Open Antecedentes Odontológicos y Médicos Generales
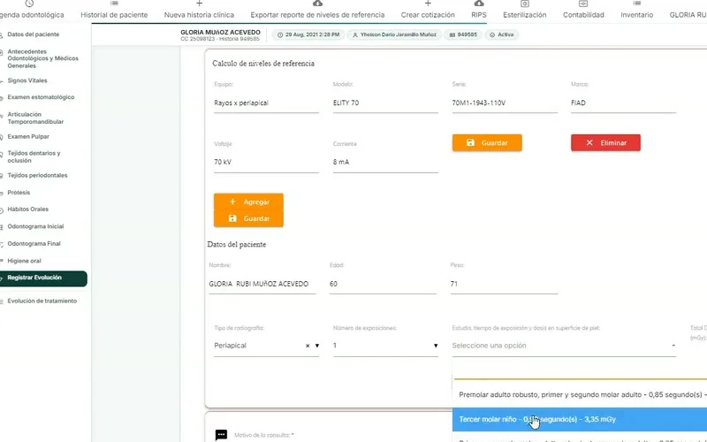 pos(42,58)
